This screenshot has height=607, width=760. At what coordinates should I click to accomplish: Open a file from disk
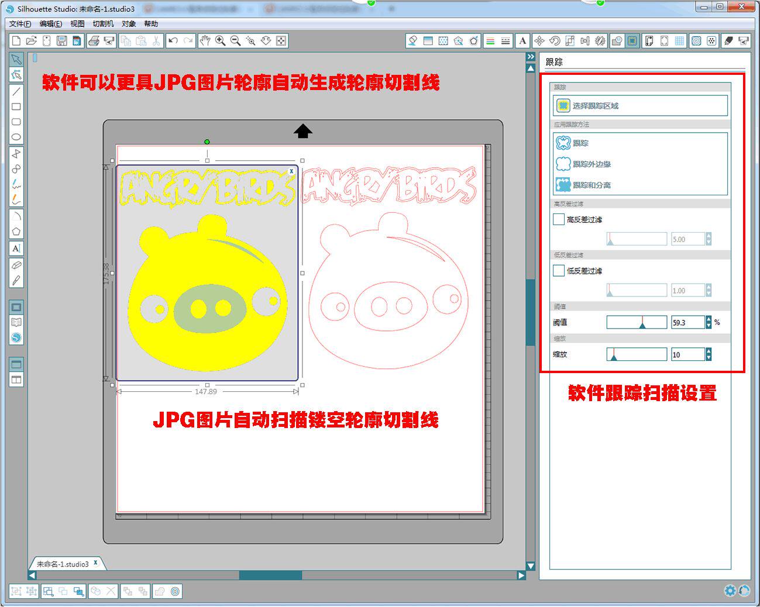[x=32, y=40]
